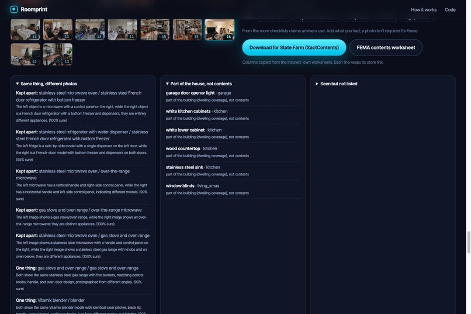This screenshot has height=314, width=471.
Task: Select the Christmas tree photo thumbnail
Action: click(x=25, y=54)
